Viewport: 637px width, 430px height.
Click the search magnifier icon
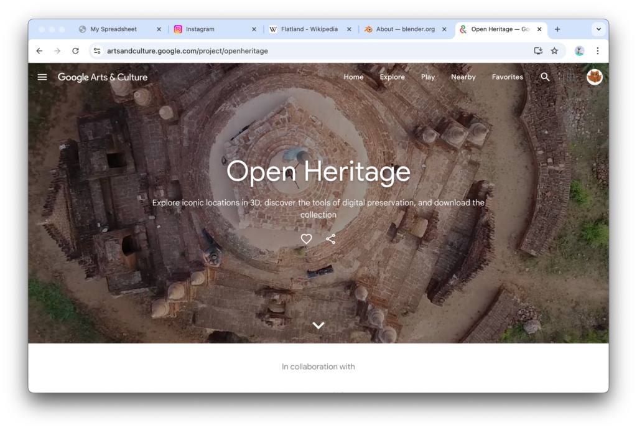pyautogui.click(x=545, y=77)
